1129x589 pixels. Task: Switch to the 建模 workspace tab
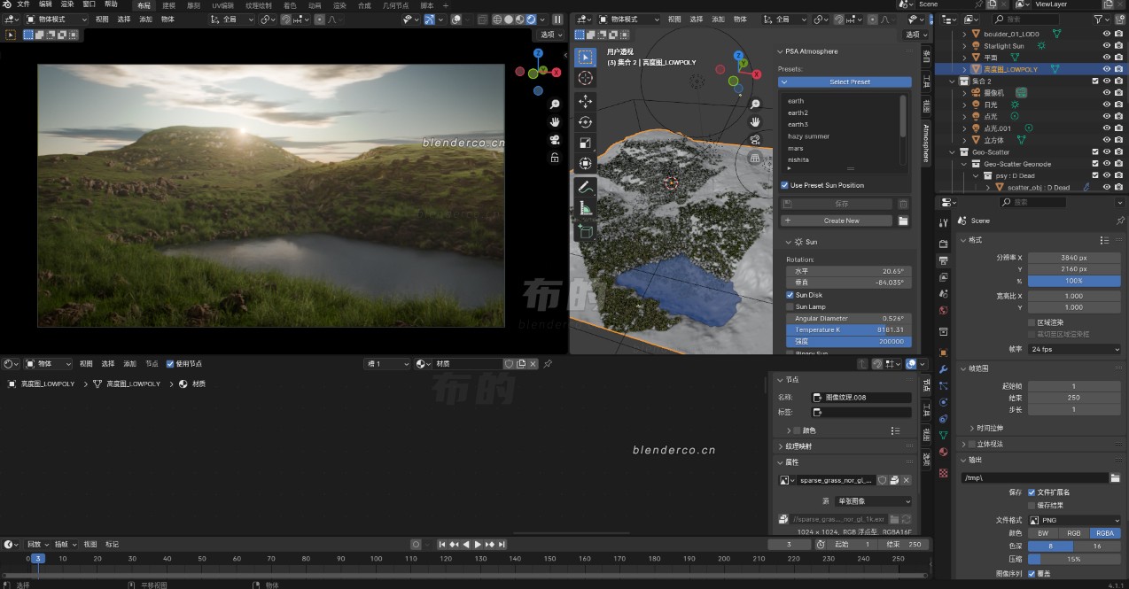click(x=168, y=5)
